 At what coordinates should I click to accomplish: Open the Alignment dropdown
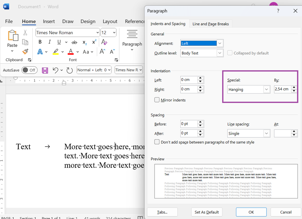tap(220, 44)
